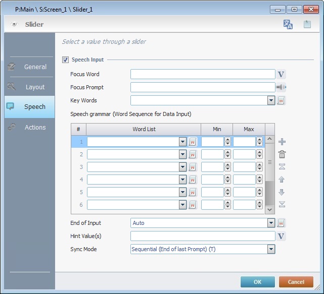324x294 pixels.
Task: Add a new row with the plus icon
Action: 282,142
